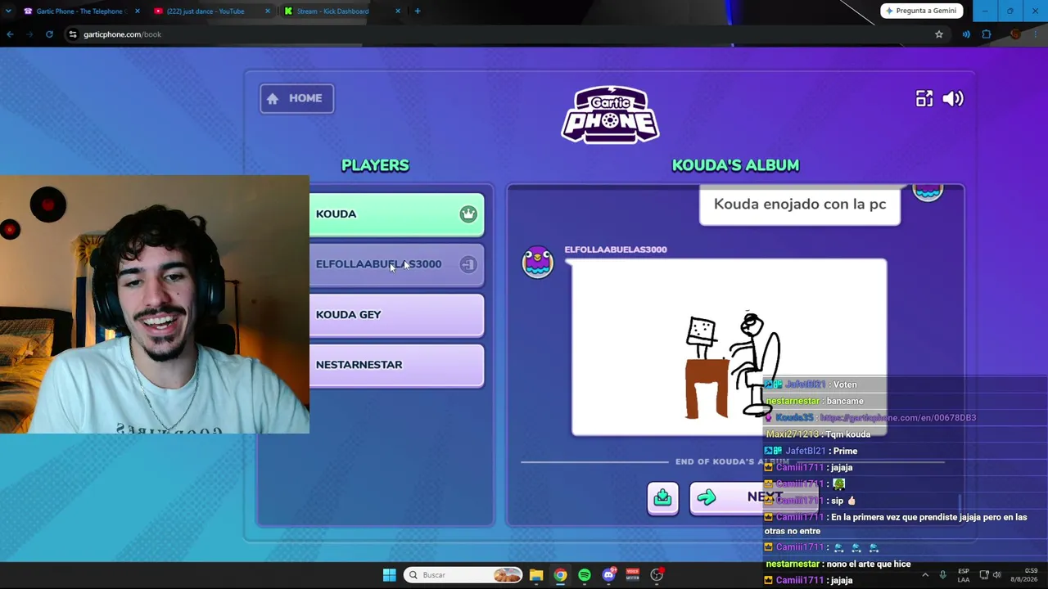Click the ESP LAA language indicator
This screenshot has height=589, width=1048.
coord(964,575)
